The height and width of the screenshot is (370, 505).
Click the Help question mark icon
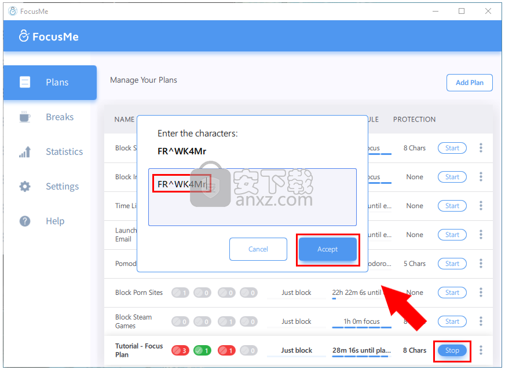[x=25, y=221]
